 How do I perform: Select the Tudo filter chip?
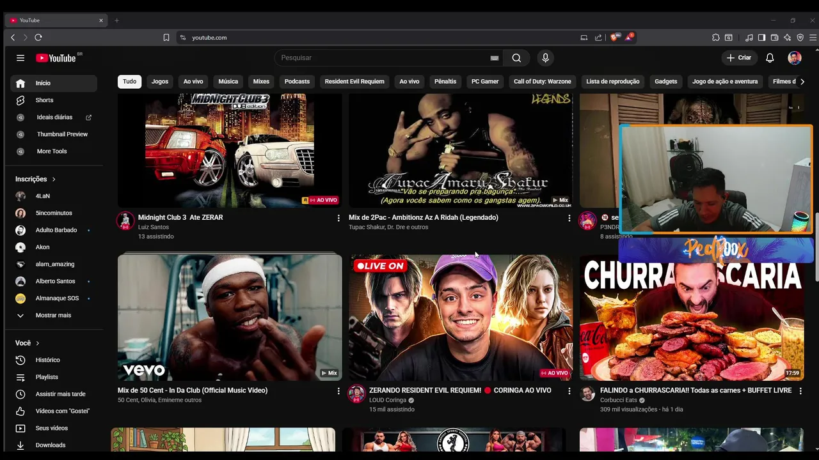(x=130, y=81)
